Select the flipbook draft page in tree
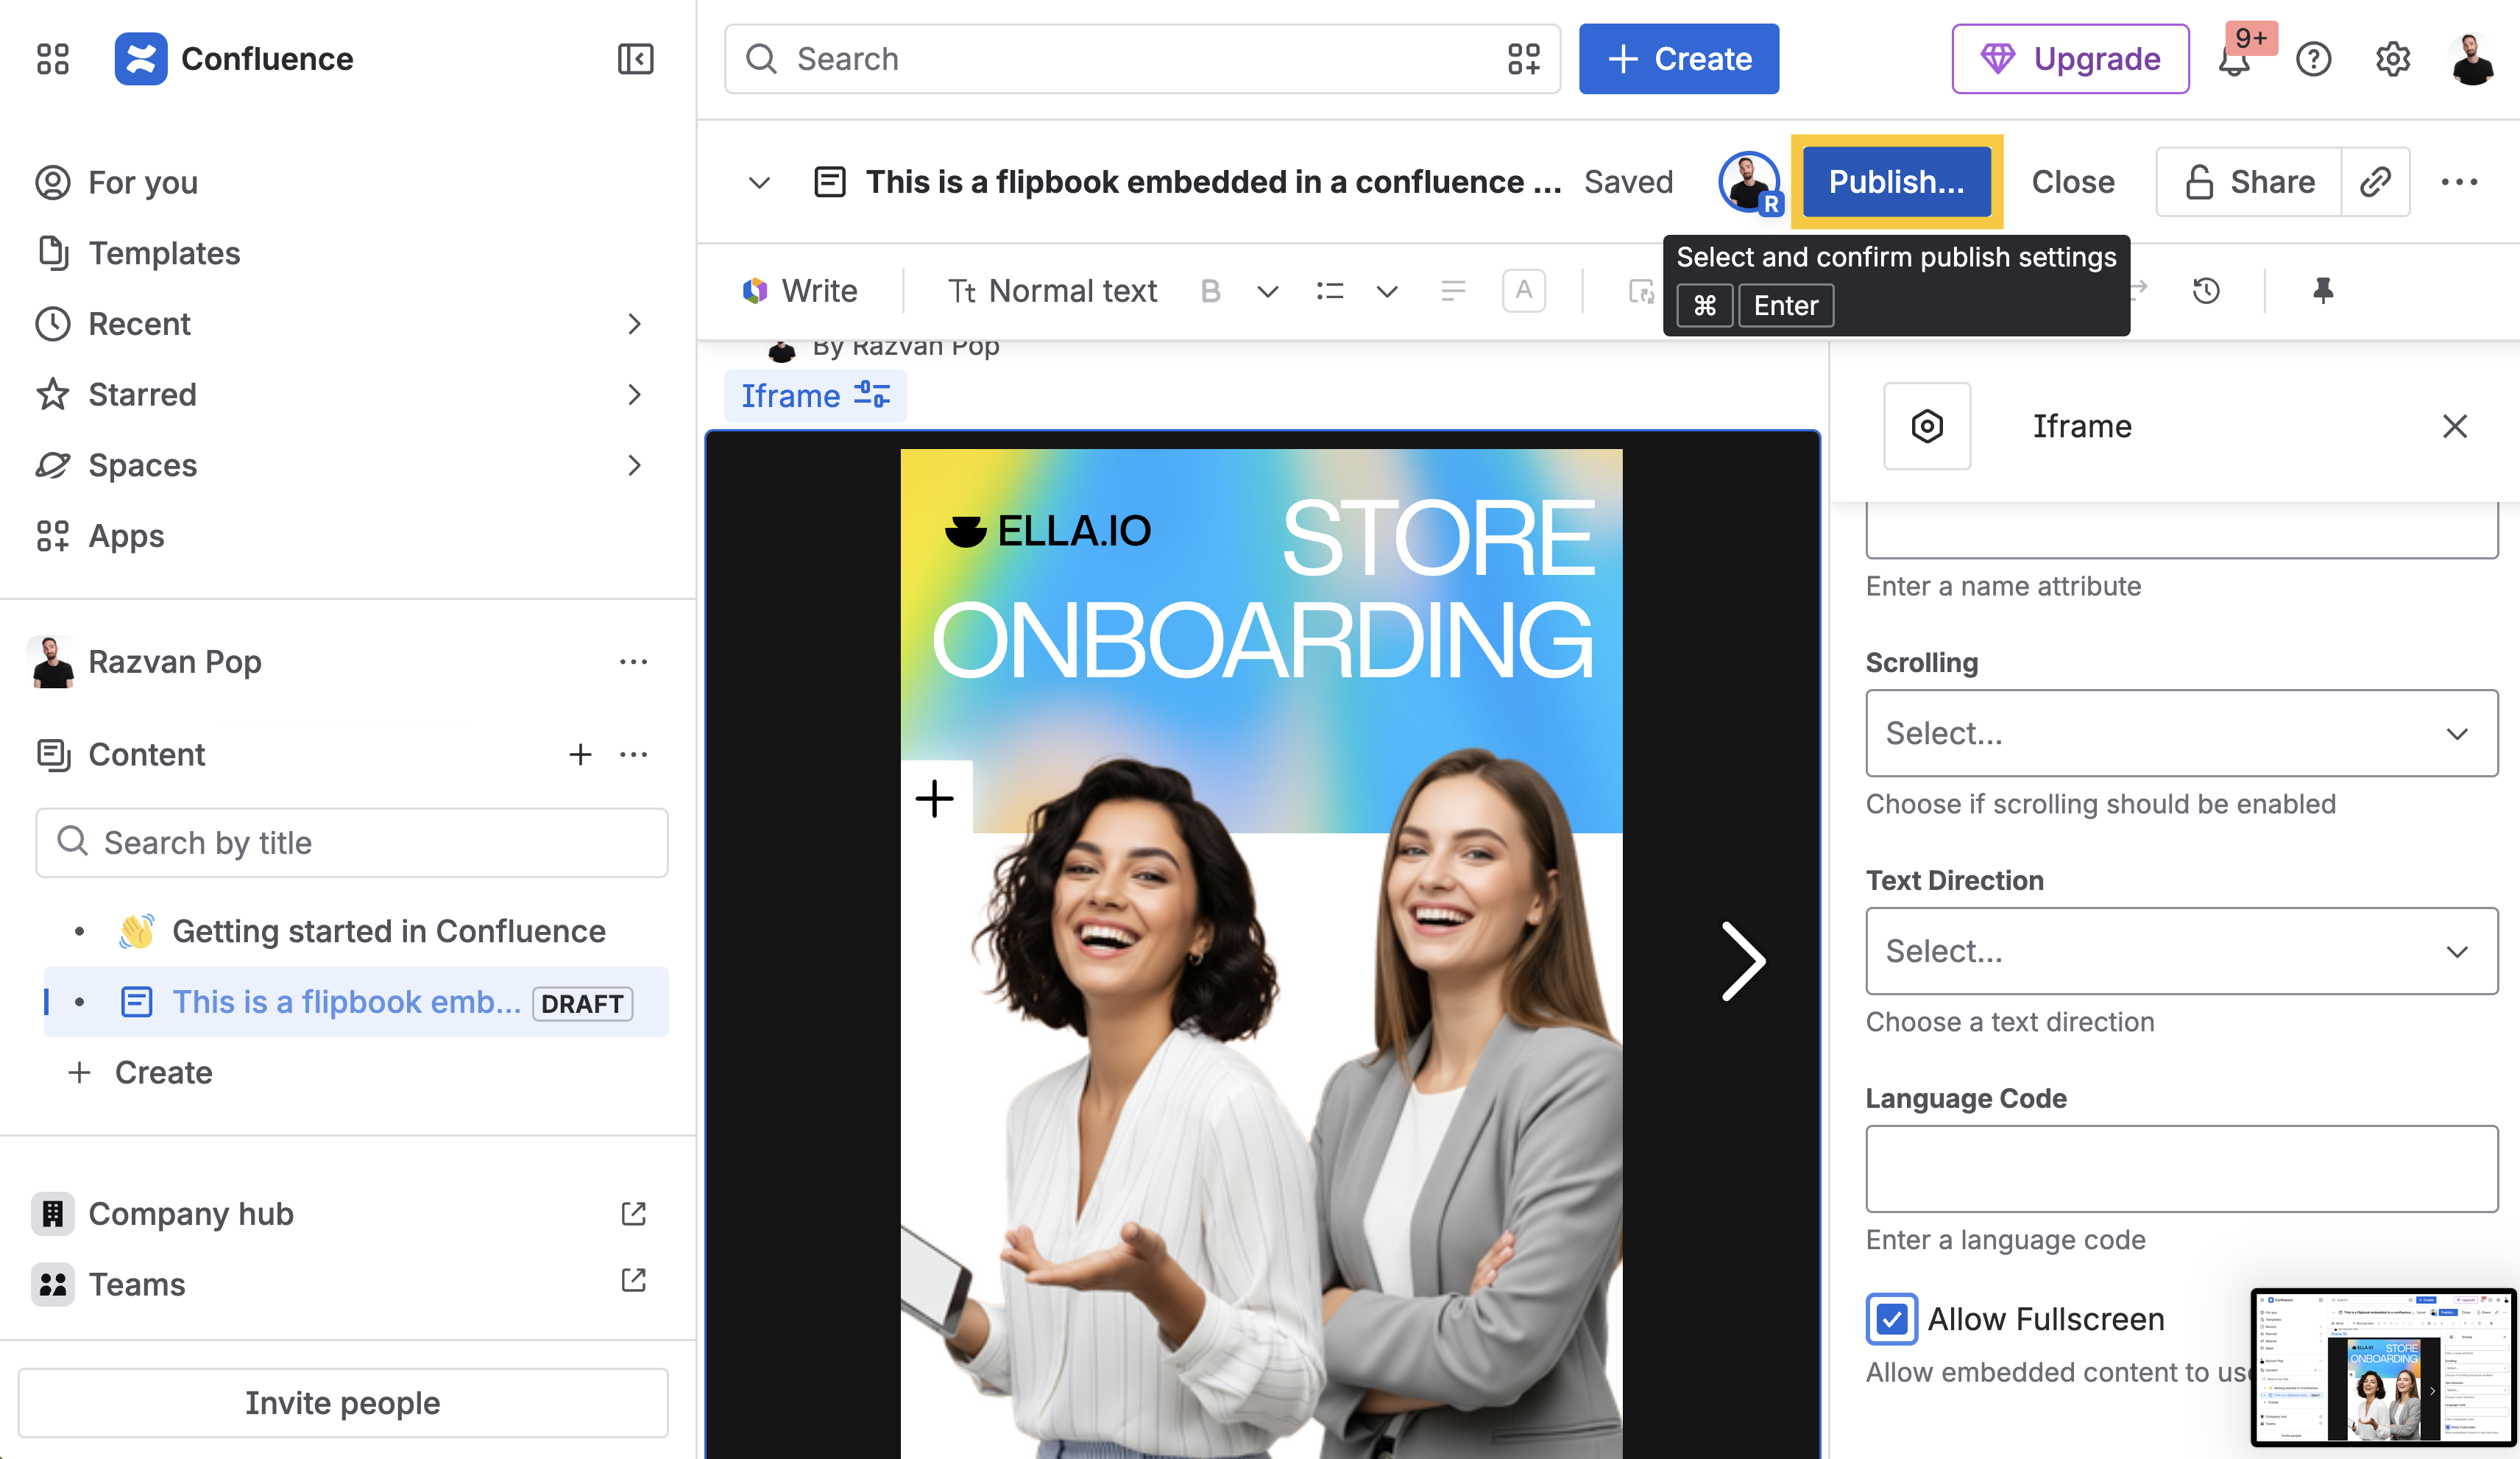 pyautogui.click(x=355, y=1002)
